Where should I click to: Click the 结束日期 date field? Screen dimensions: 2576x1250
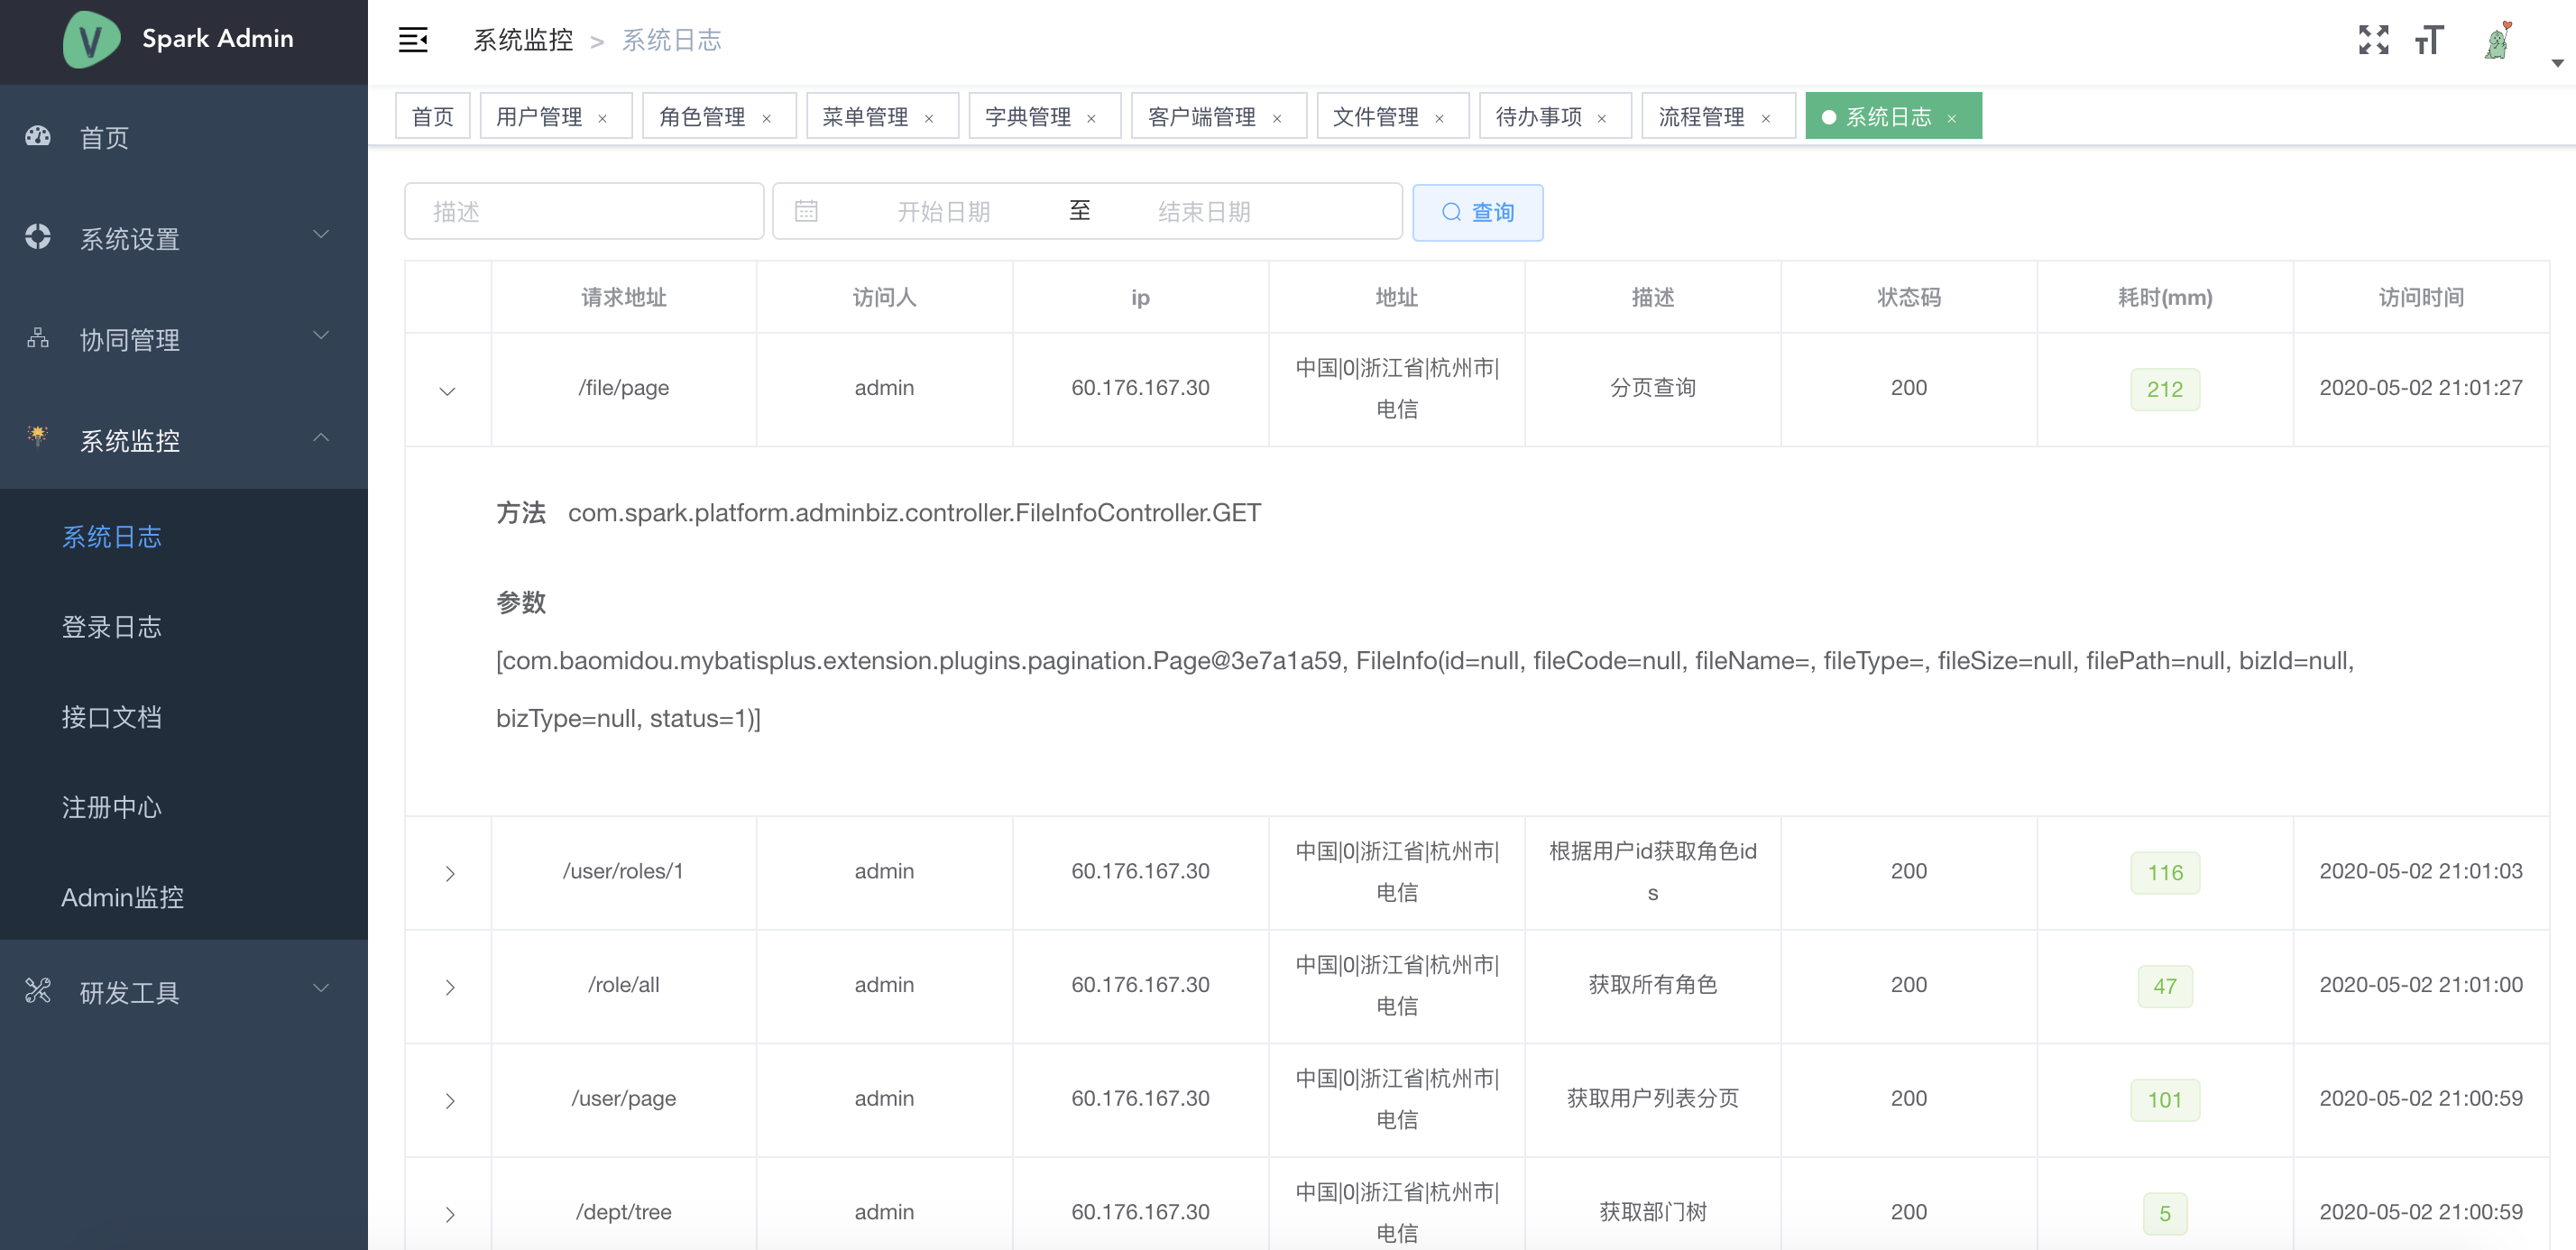[1204, 211]
